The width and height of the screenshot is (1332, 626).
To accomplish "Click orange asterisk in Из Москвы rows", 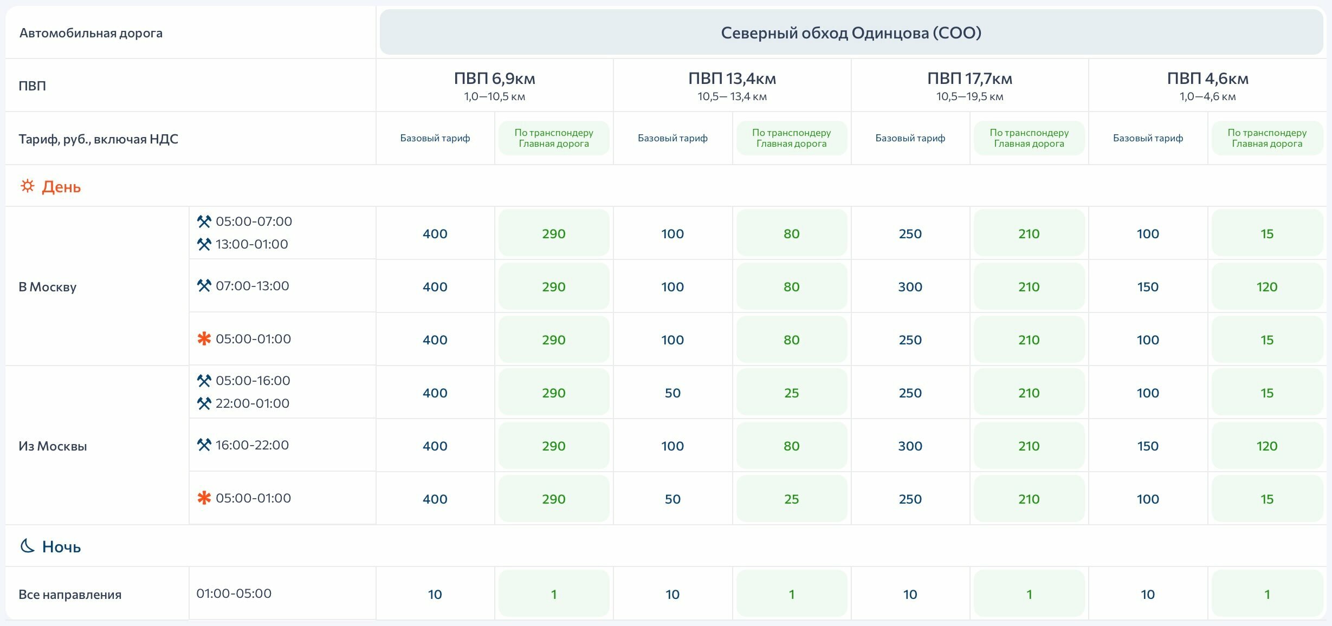I will point(204,498).
